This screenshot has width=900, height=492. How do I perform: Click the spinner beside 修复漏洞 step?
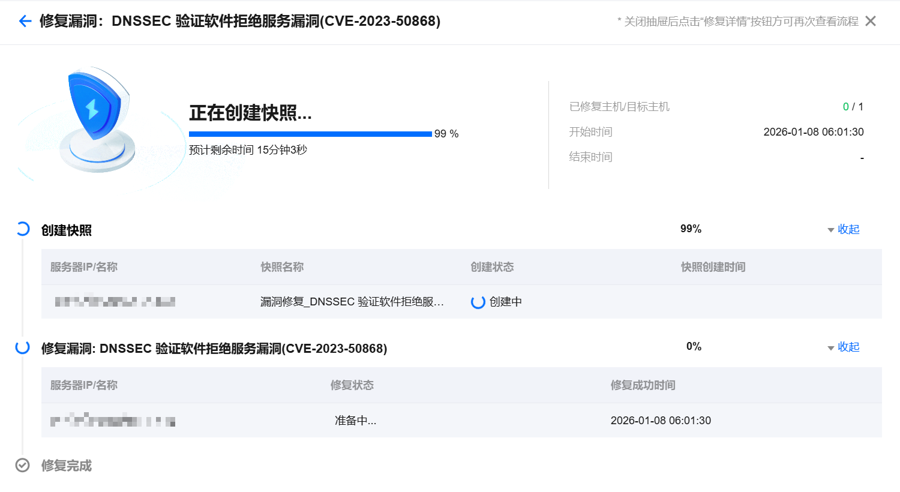[x=23, y=347]
